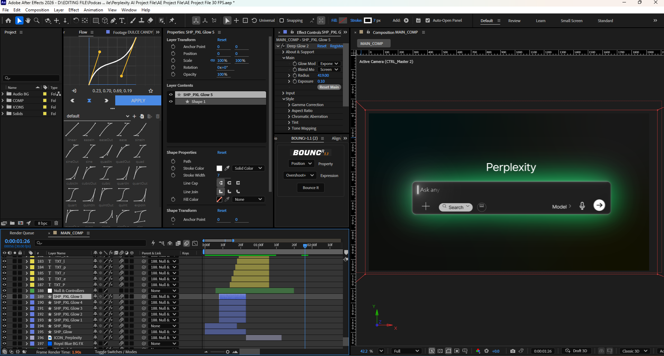Image resolution: width=664 pixels, height=356 pixels.
Task: Click the white Stroke Color swatch in Properties
Action: click(x=219, y=168)
